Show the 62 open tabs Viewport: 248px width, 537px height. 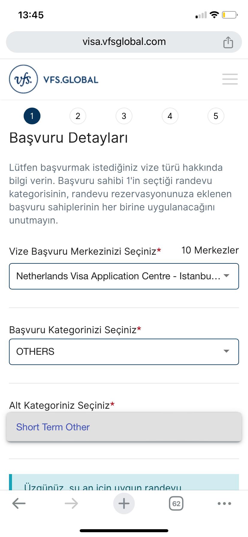176,503
